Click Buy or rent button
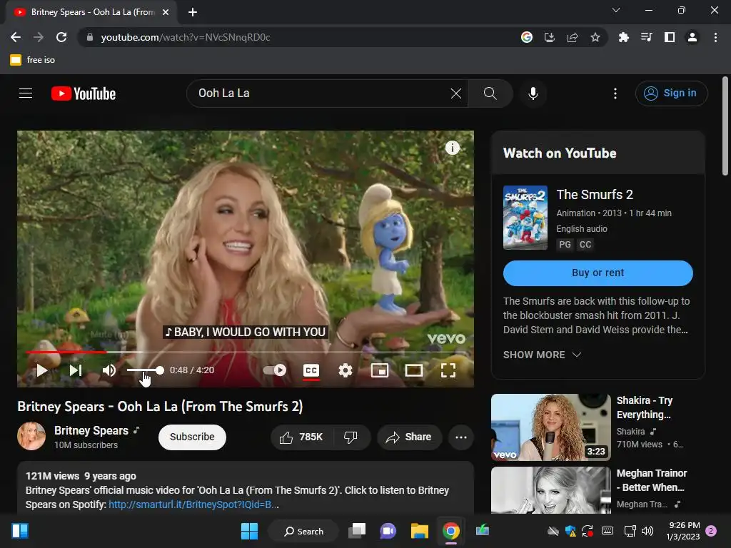 coord(598,273)
